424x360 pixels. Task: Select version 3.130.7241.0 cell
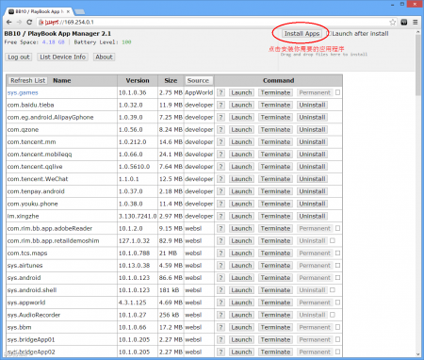pos(138,216)
